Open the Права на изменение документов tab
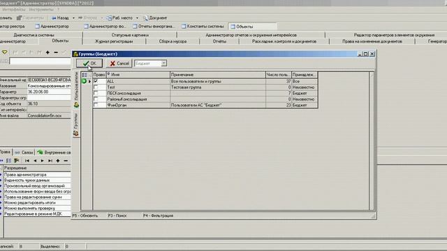This screenshot has width=447, height=251. (x=372, y=42)
